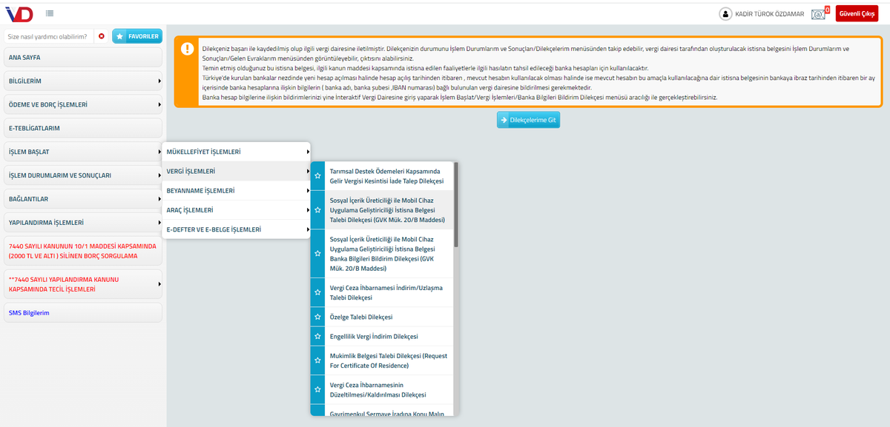Open the FAVORİLER button

point(136,36)
